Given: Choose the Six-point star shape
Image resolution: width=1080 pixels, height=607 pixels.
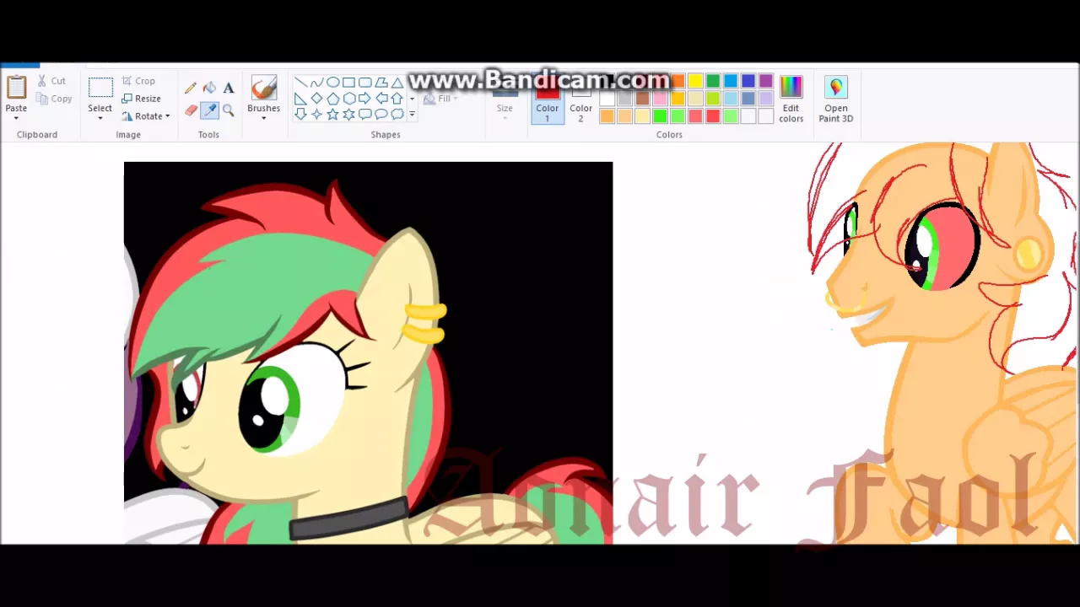Looking at the screenshot, I should pyautogui.click(x=348, y=114).
